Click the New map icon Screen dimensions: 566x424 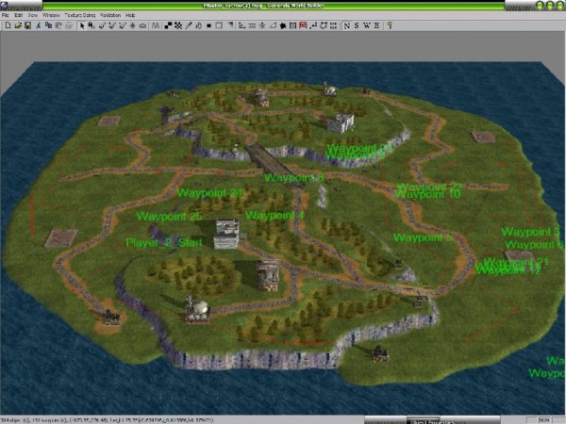(8, 25)
